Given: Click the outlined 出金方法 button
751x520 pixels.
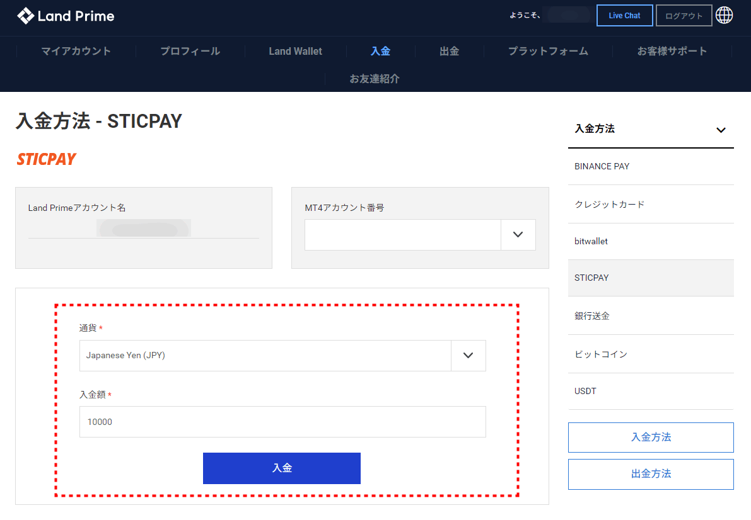Looking at the screenshot, I should point(650,474).
